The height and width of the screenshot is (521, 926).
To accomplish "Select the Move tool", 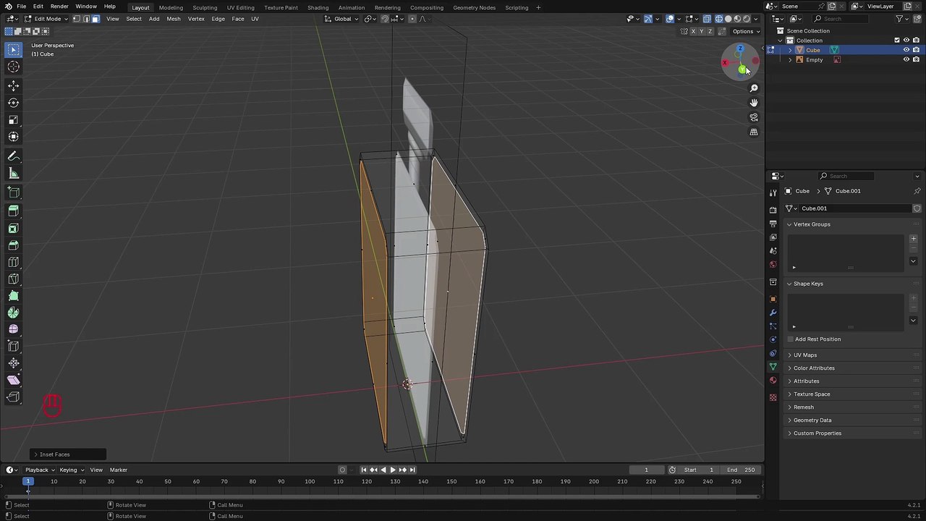I will (13, 85).
